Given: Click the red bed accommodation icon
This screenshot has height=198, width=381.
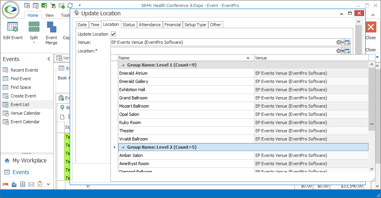Looking at the screenshot, I should coord(5,184).
